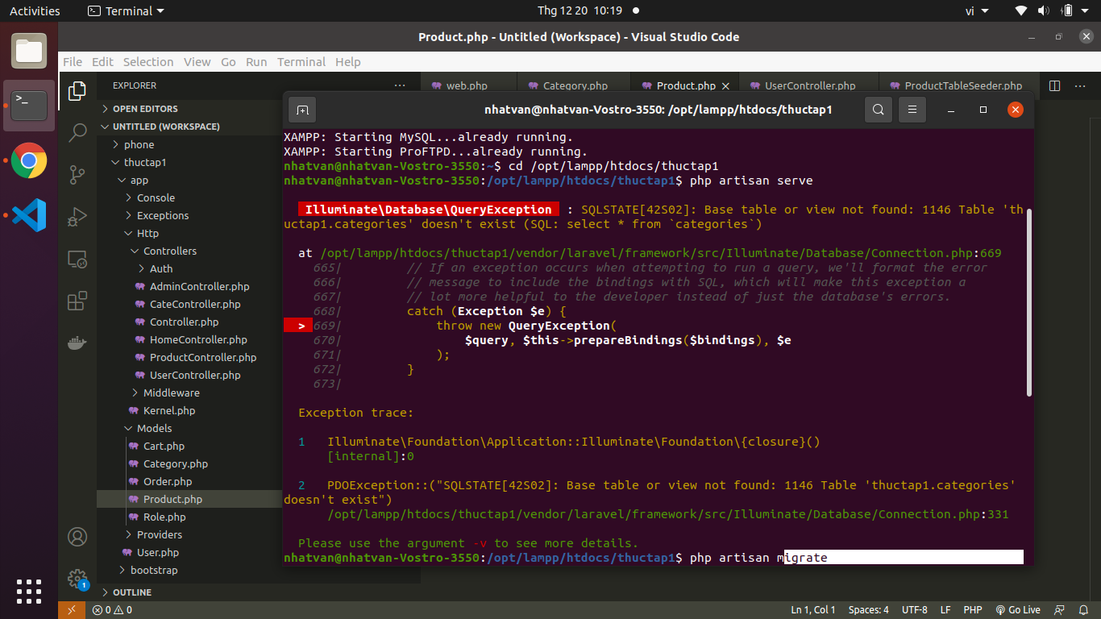Switch to the UserController.php tab
This screenshot has height=619, width=1101.
pos(808,85)
